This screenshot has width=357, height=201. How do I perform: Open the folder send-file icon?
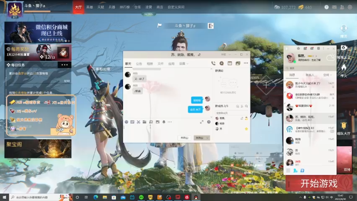pyautogui.click(x=145, y=122)
